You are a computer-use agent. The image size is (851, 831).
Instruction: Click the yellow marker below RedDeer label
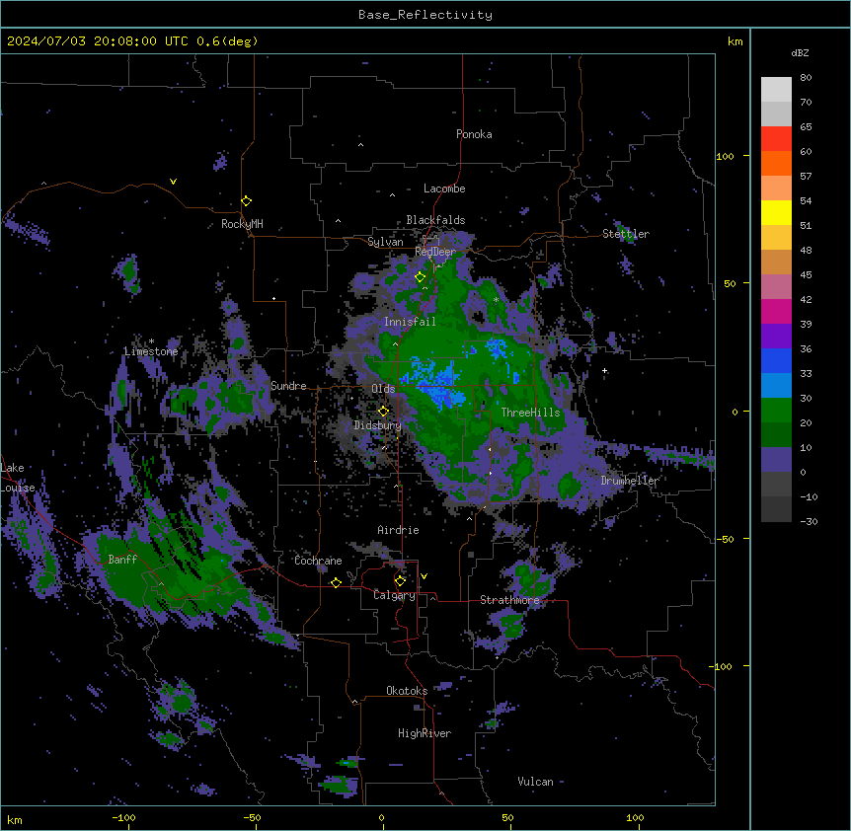421,277
